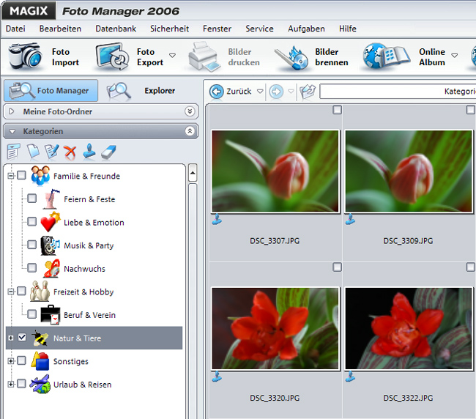Click the new category blank page icon

[x=33, y=152]
